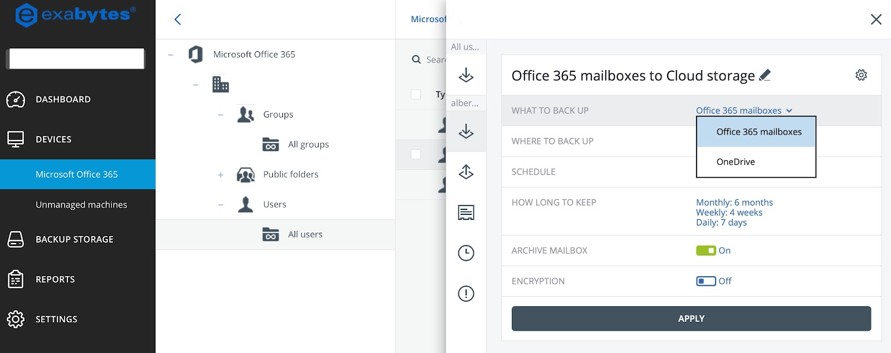Click the Users person icon
The width and height of the screenshot is (891, 353).
[246, 204]
